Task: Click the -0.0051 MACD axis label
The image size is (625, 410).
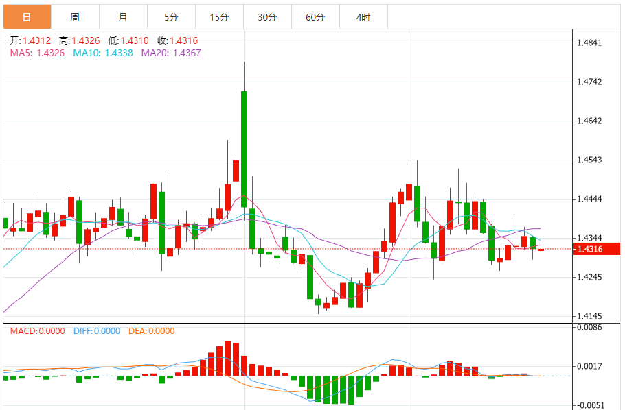Action: point(591,405)
